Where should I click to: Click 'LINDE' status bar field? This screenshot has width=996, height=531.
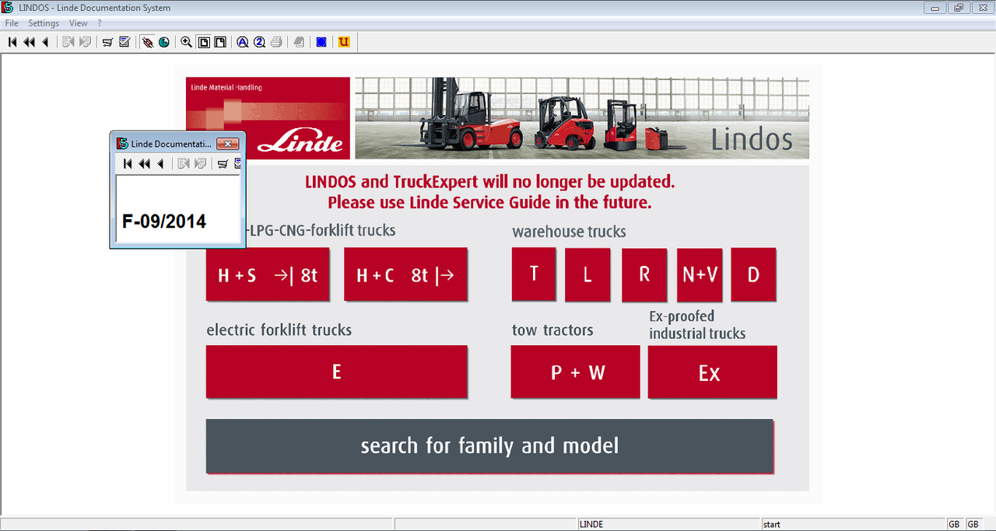tap(669, 525)
